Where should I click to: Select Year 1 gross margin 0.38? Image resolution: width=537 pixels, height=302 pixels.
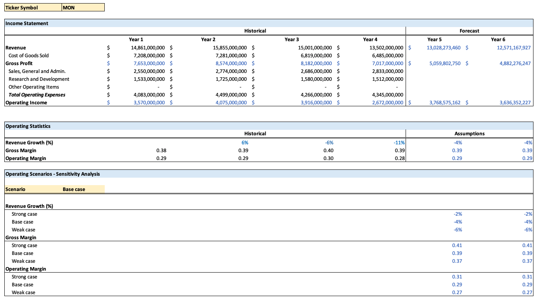click(x=161, y=150)
